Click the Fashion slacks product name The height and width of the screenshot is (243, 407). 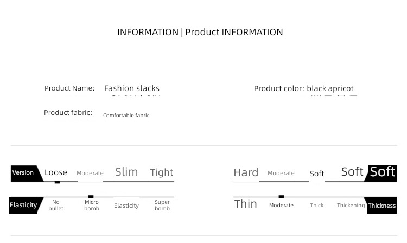pos(132,88)
